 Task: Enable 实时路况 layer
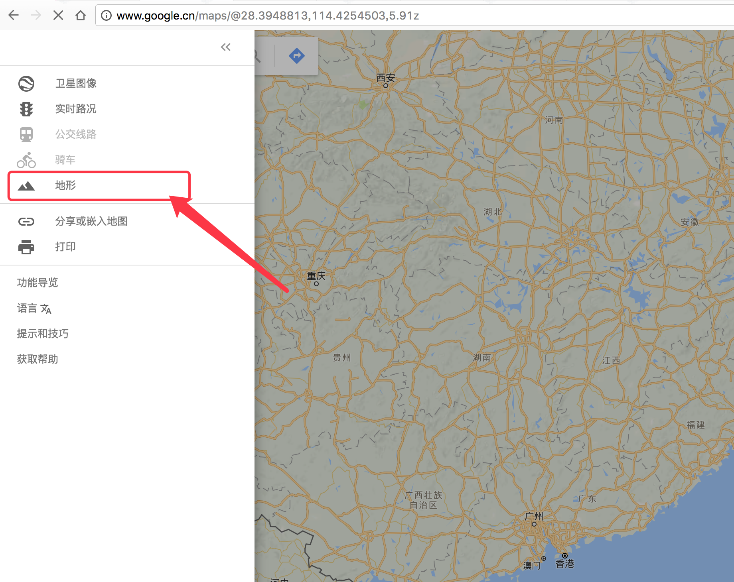76,109
